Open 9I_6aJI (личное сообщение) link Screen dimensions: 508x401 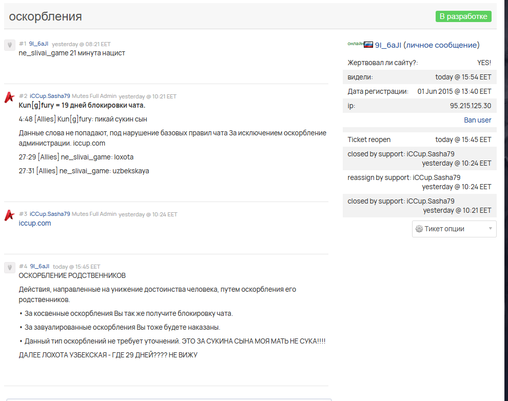pyautogui.click(x=427, y=45)
